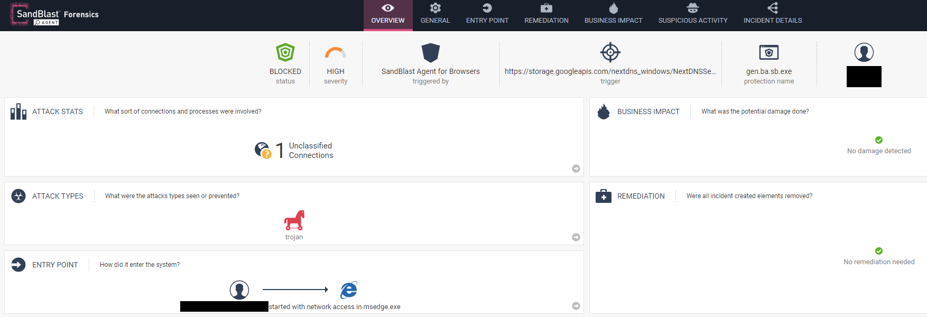Click the protection name window icon
The width and height of the screenshot is (927, 317).
769,52
